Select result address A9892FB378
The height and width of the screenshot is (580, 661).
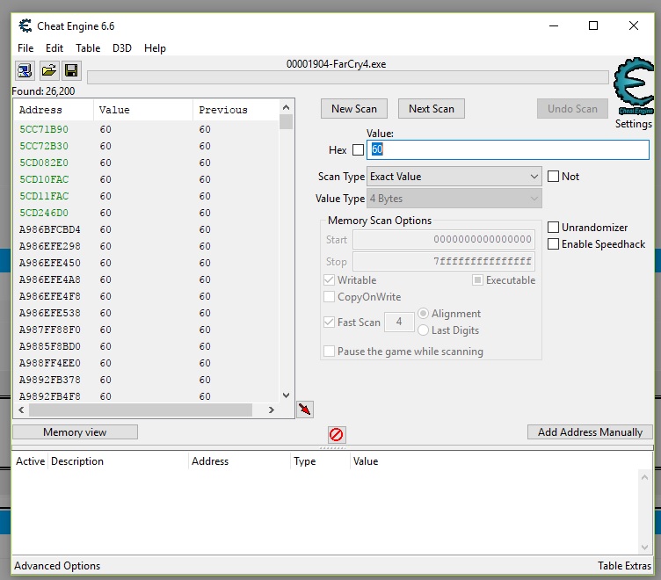(50, 380)
